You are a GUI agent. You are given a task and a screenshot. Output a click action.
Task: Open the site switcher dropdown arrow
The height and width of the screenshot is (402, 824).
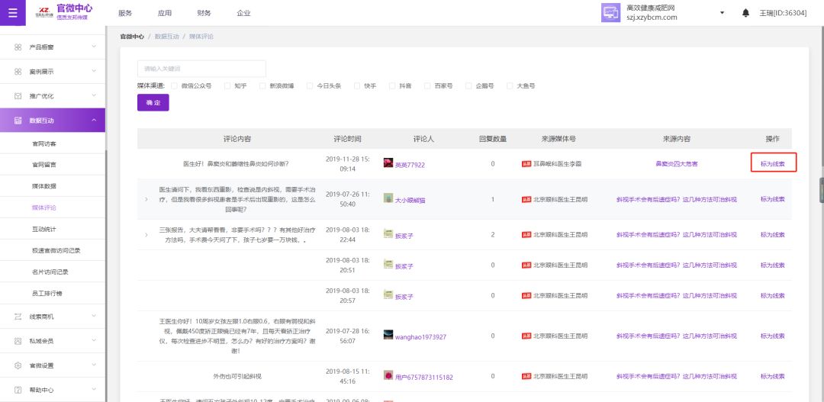tap(722, 13)
